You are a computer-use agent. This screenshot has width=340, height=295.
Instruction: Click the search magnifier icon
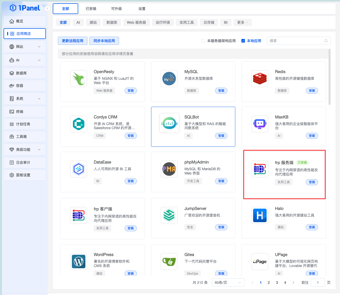click(x=326, y=41)
